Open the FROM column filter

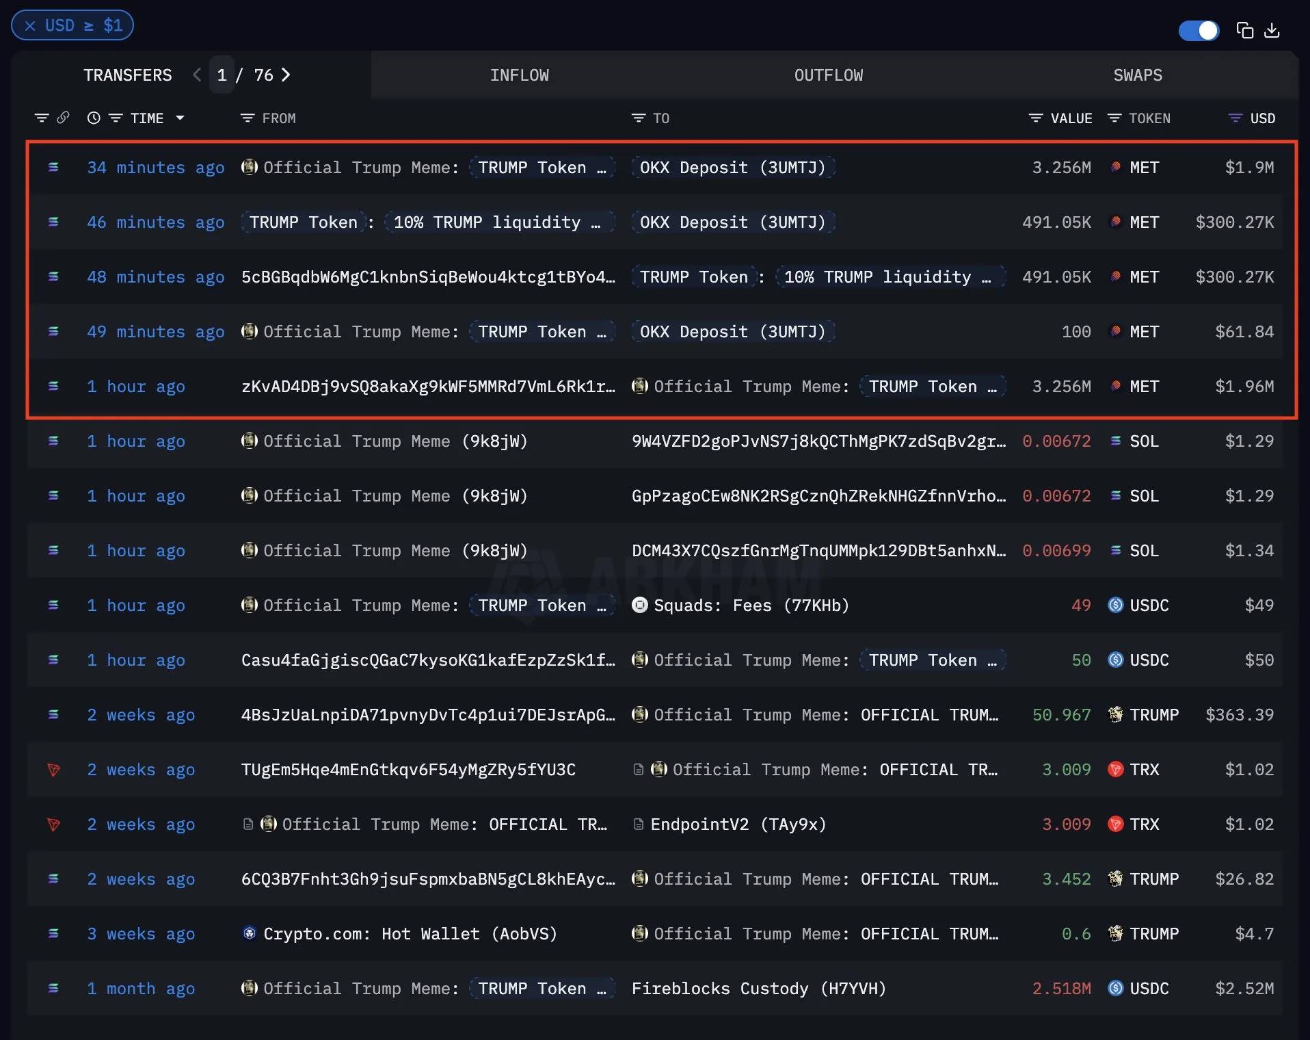point(248,118)
